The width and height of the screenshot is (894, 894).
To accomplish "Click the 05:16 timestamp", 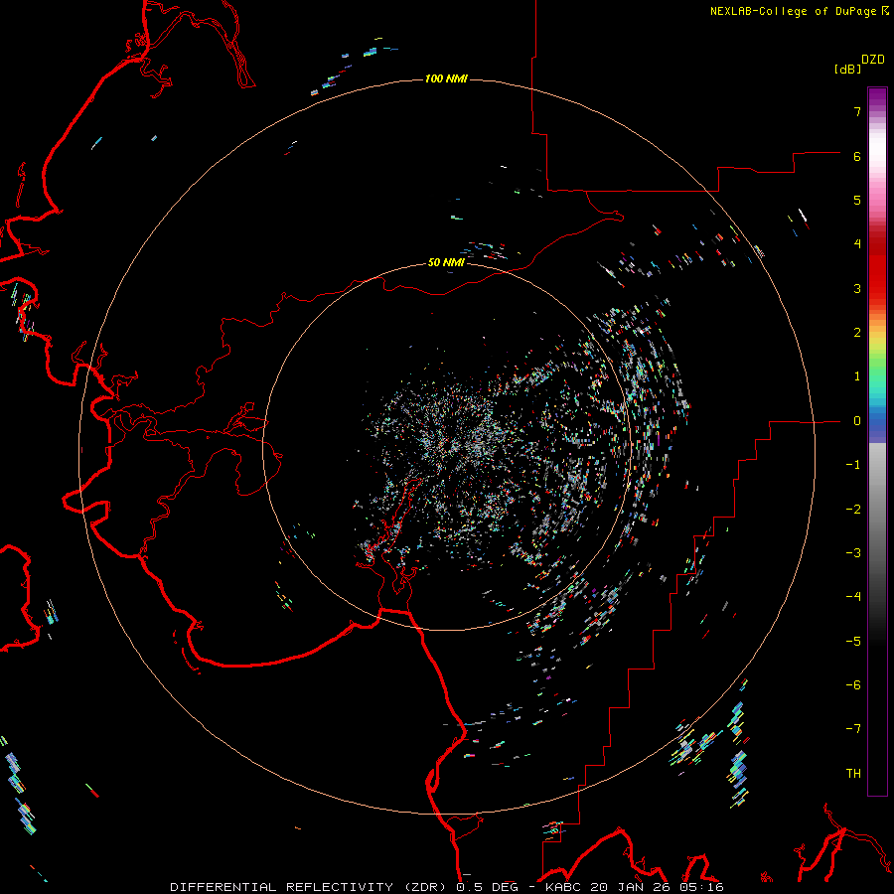I will coord(702,887).
